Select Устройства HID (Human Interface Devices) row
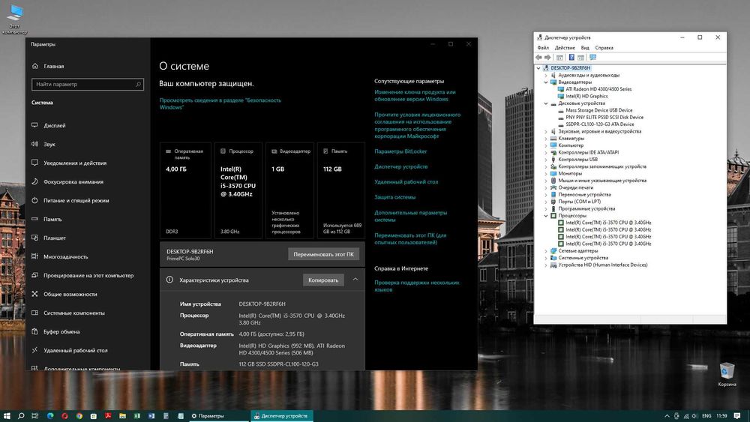The image size is (750, 422). tap(603, 265)
